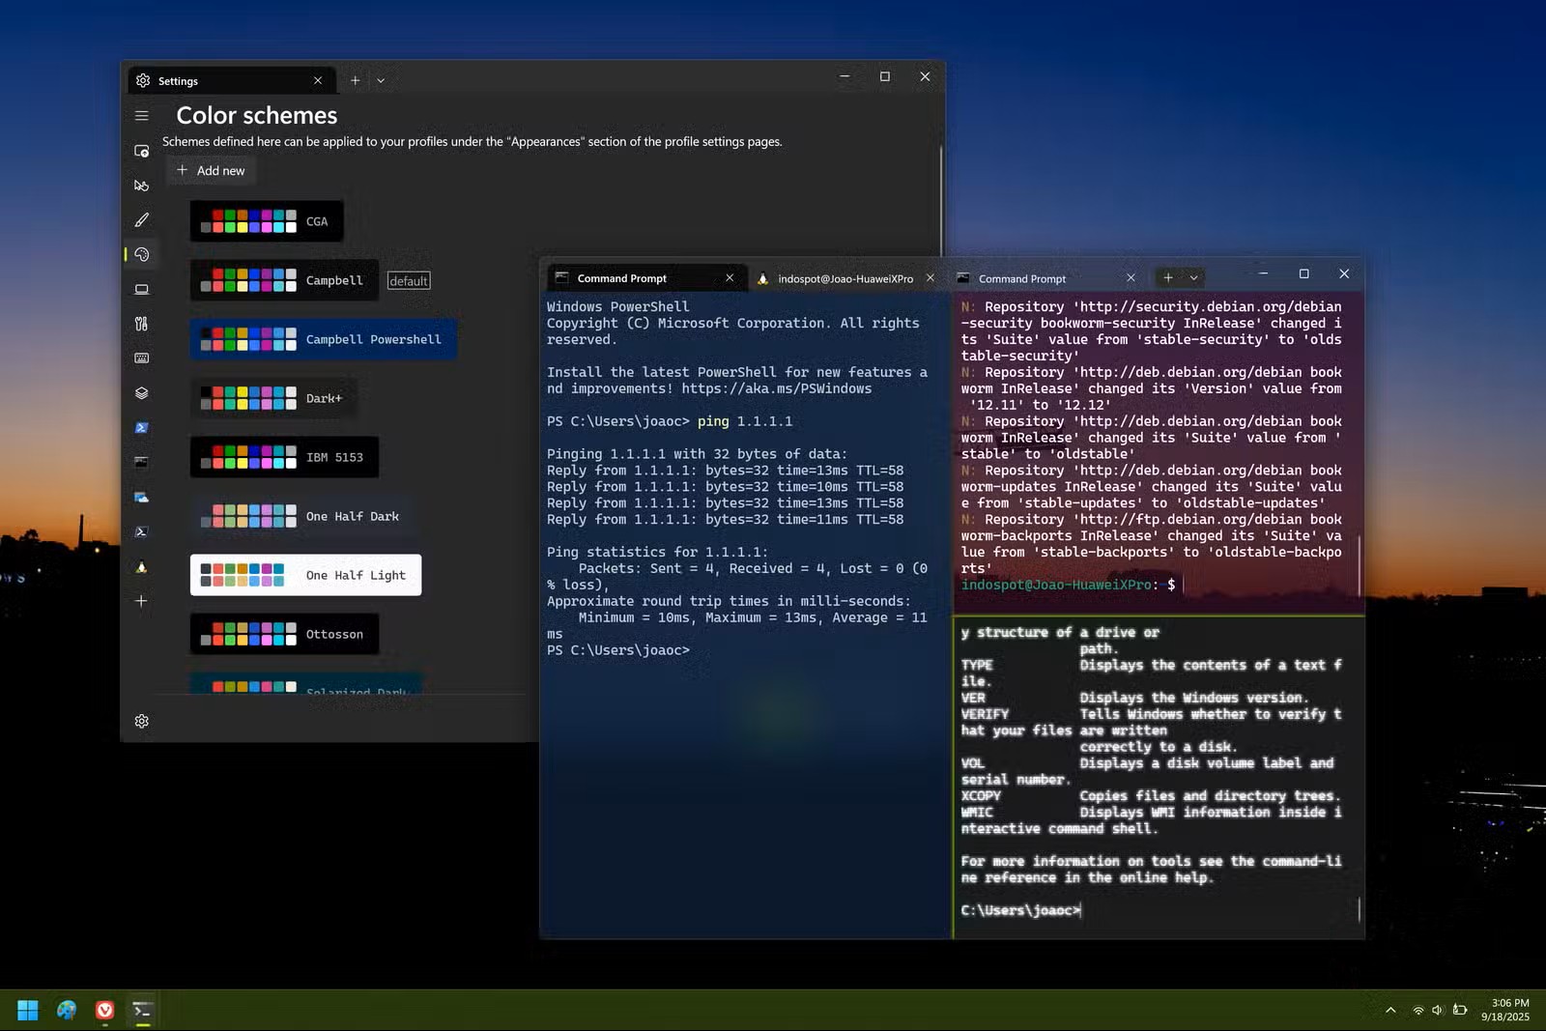The image size is (1546, 1031).
Task: Open the Appearance brush icon
Action: (142, 219)
